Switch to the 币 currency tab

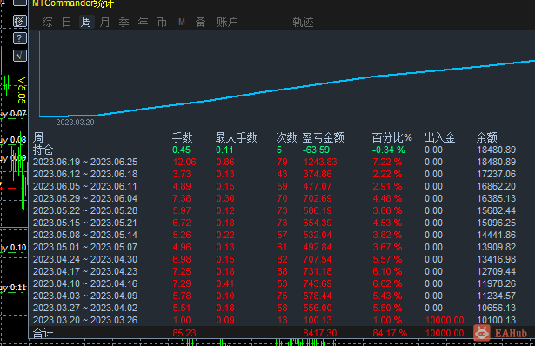click(x=162, y=22)
